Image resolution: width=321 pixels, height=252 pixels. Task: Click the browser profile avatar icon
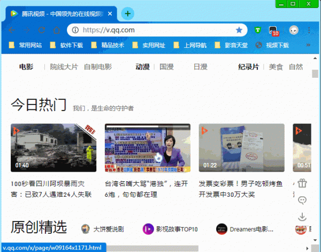(x=294, y=30)
